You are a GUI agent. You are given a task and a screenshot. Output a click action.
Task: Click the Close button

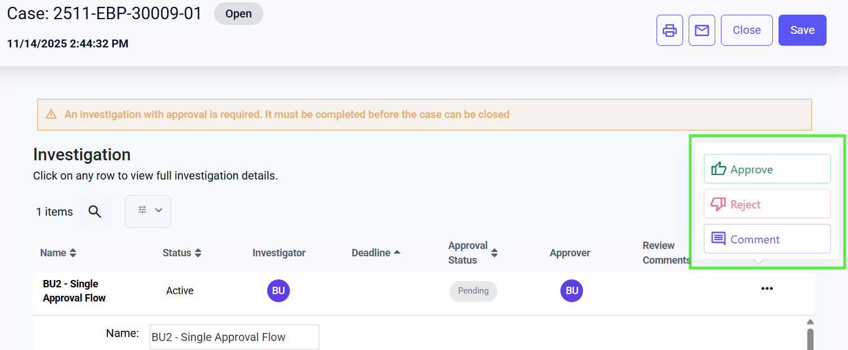746,30
